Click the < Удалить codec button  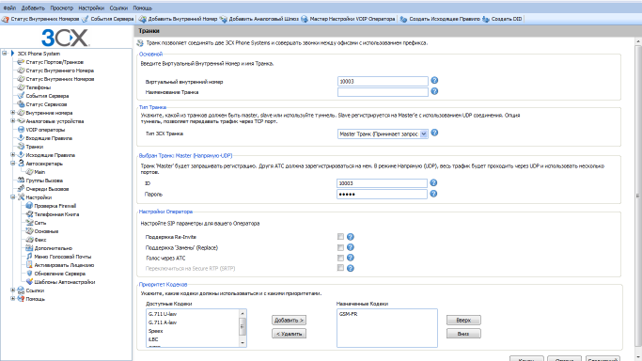click(x=289, y=334)
